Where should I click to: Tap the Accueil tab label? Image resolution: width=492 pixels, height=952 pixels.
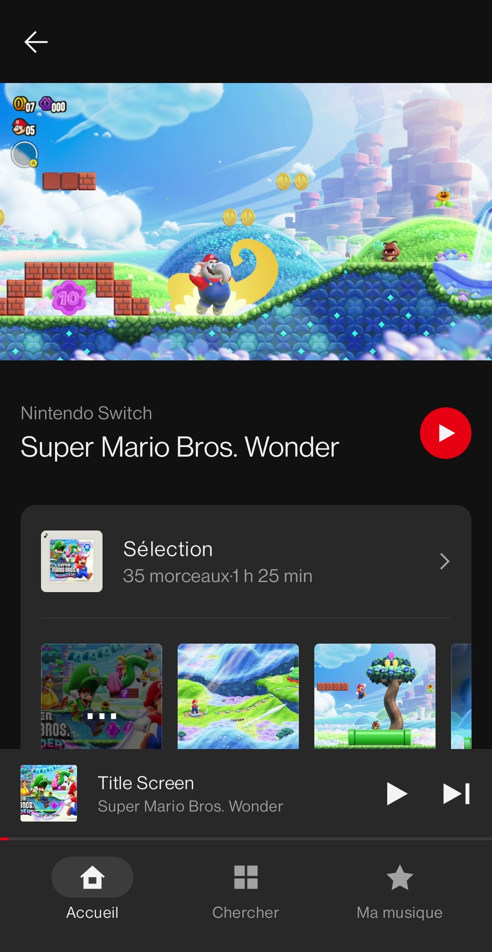point(92,912)
